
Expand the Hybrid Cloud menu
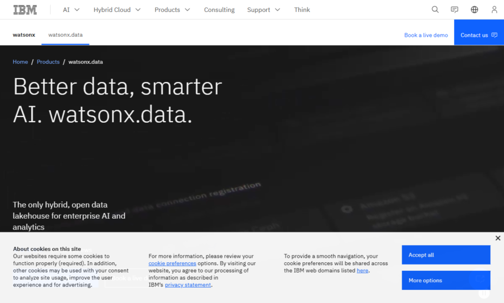point(117,10)
